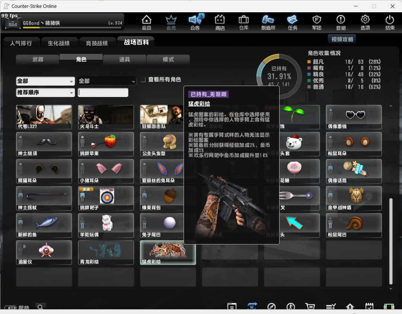Viewport: 402px width, 314px height.
Task: Click the upward house arrow icon at bottom
Action: click(350, 306)
